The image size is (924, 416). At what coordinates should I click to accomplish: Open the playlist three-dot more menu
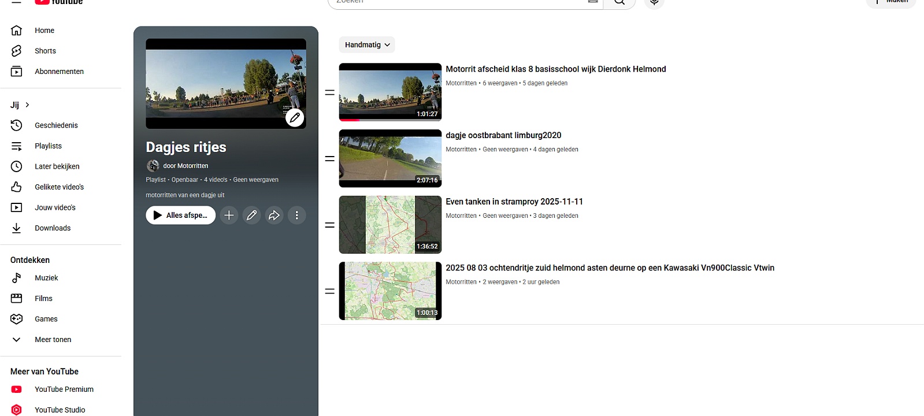[297, 216]
